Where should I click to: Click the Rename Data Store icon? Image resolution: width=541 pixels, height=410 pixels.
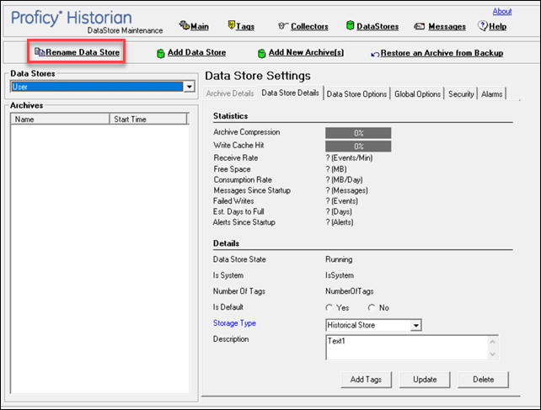[x=40, y=52]
